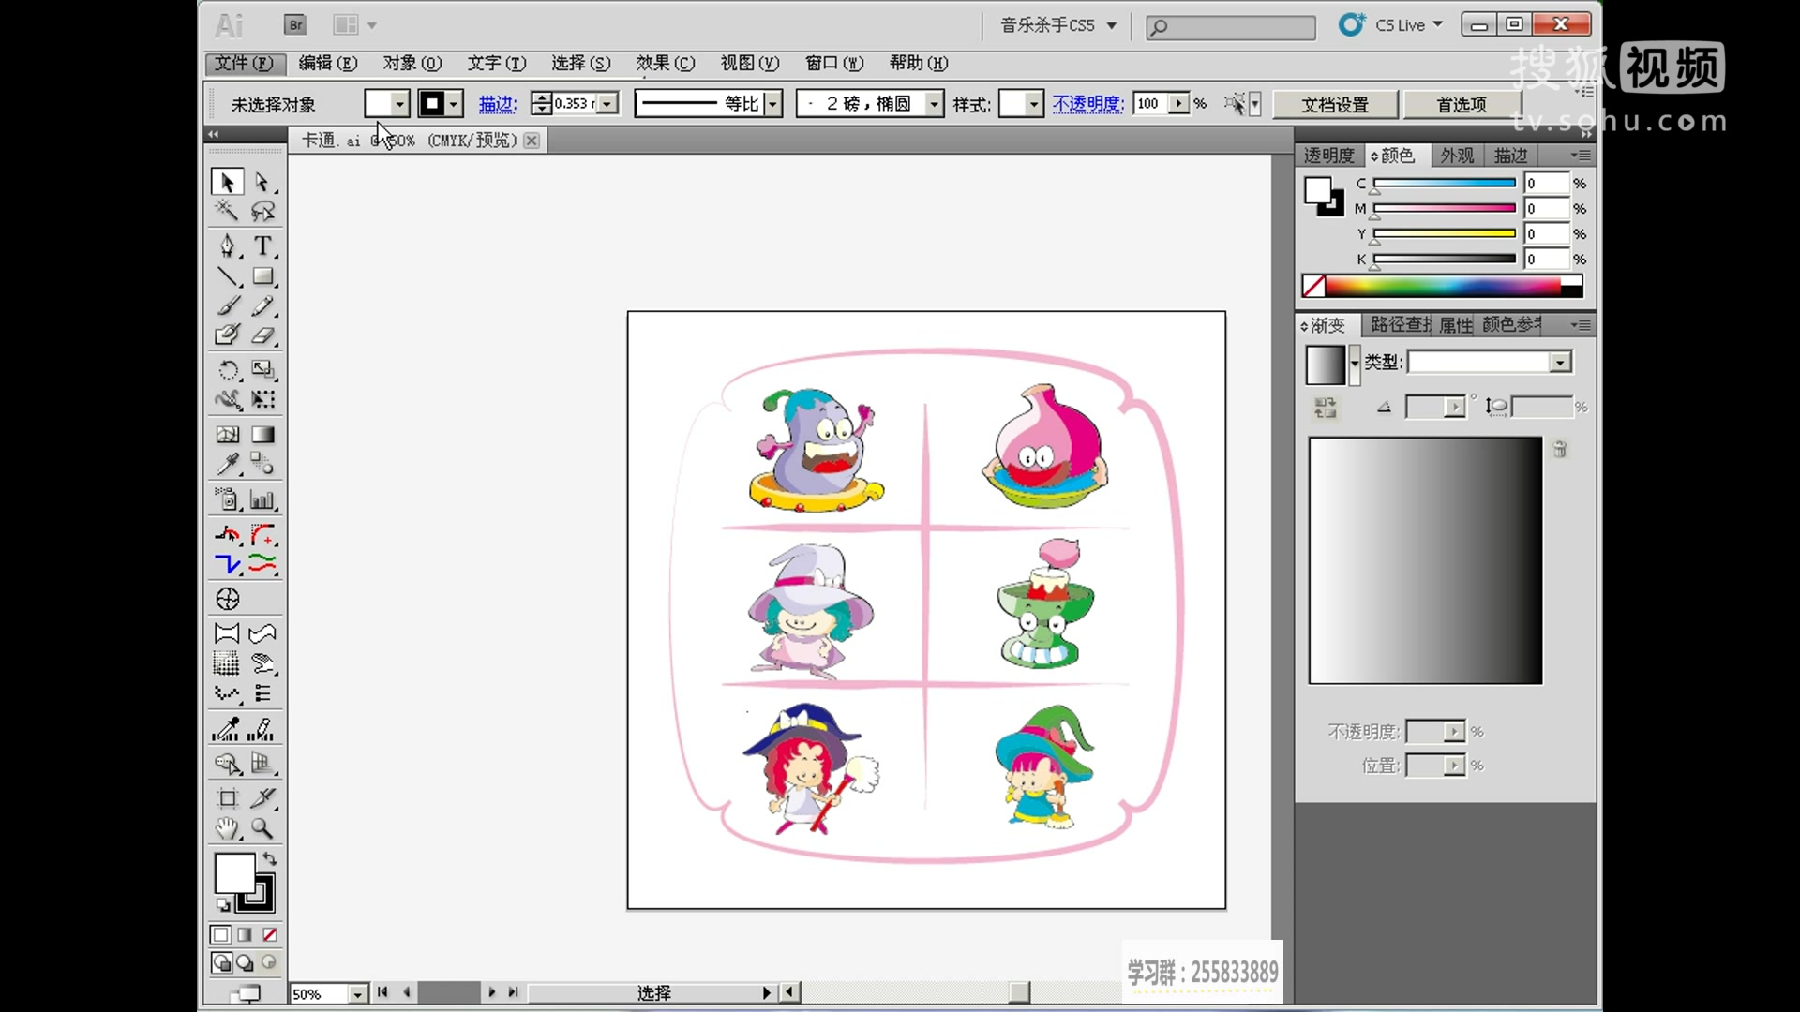Select the Rectangle tool
The image size is (1800, 1012).
262,276
